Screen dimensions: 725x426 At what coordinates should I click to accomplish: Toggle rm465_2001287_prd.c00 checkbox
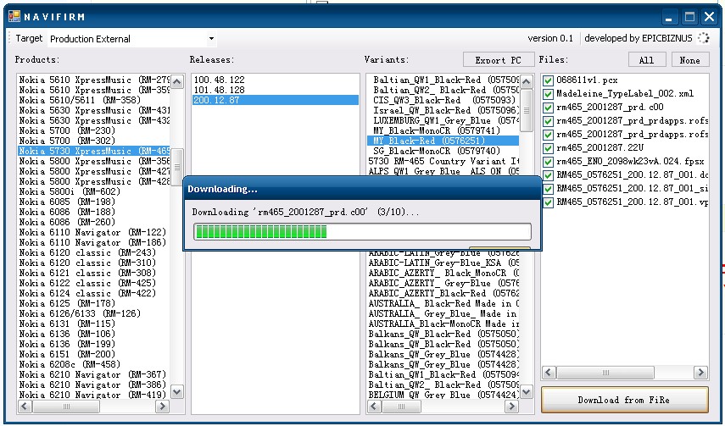tap(549, 108)
